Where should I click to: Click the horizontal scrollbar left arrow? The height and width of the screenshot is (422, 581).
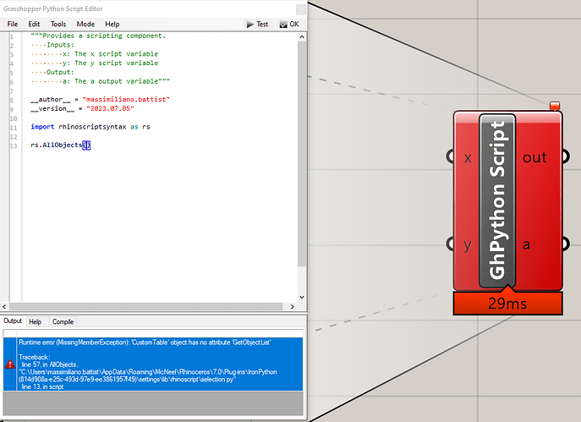pyautogui.click(x=4, y=306)
